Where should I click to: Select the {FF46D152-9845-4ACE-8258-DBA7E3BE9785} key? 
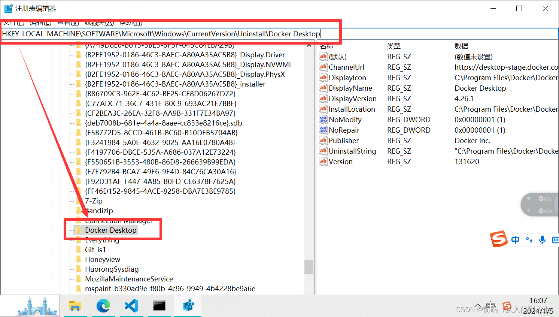tap(160, 191)
